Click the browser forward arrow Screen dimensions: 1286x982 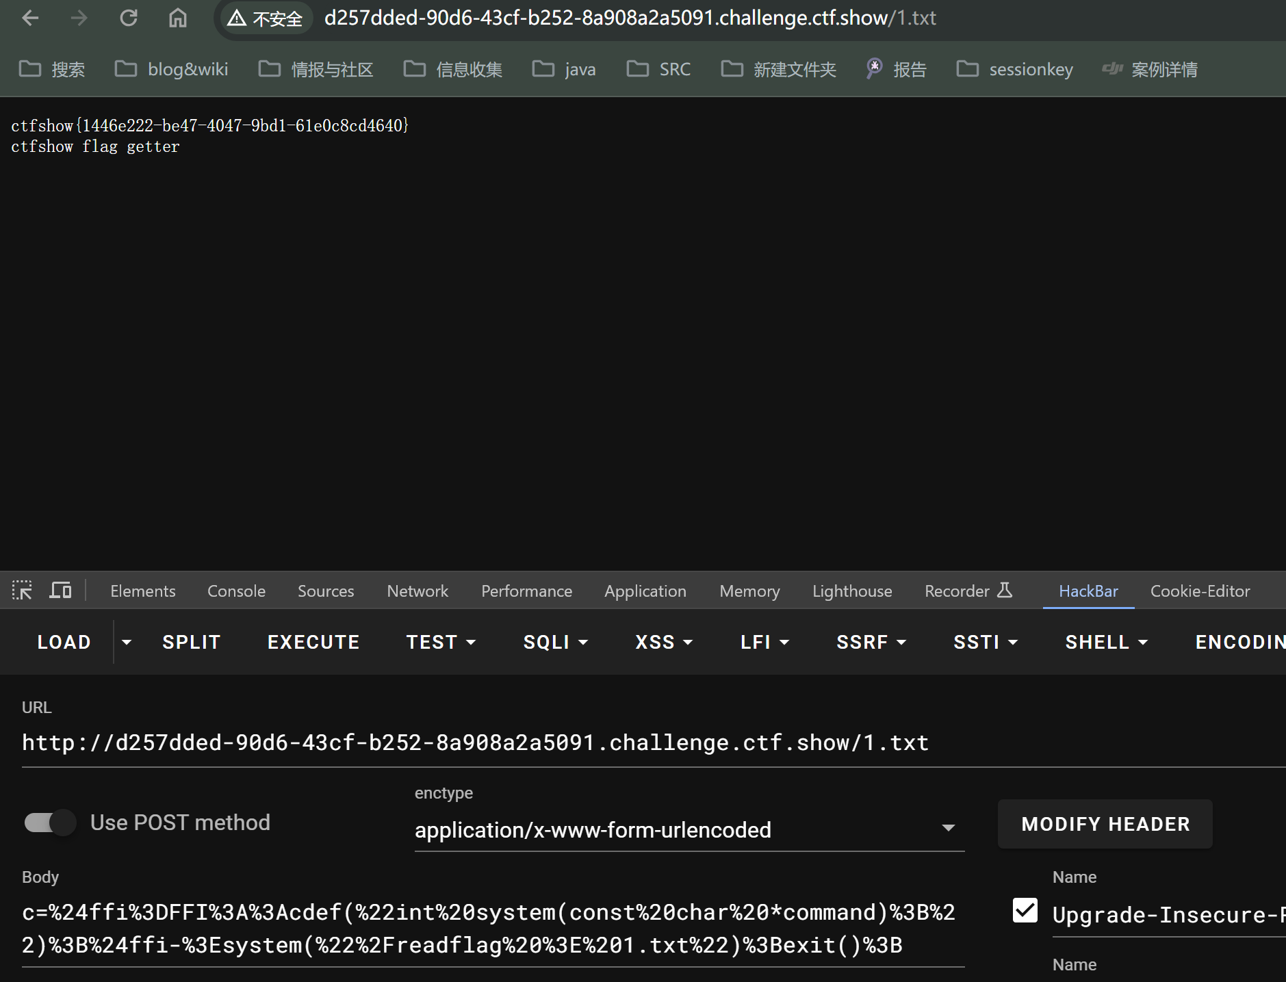(x=79, y=18)
